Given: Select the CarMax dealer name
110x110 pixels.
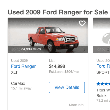Looking at the screenshot, I should point(18,83).
